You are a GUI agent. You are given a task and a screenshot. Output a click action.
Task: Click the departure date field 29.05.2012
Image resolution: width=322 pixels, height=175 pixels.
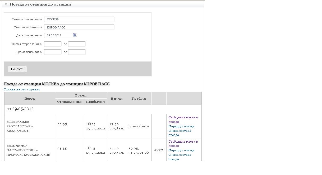point(58,35)
